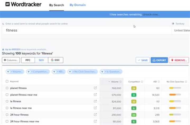This screenshot has height=125, width=190.
Task: Sort by the Volume column header
Action: pyautogui.click(x=115, y=82)
